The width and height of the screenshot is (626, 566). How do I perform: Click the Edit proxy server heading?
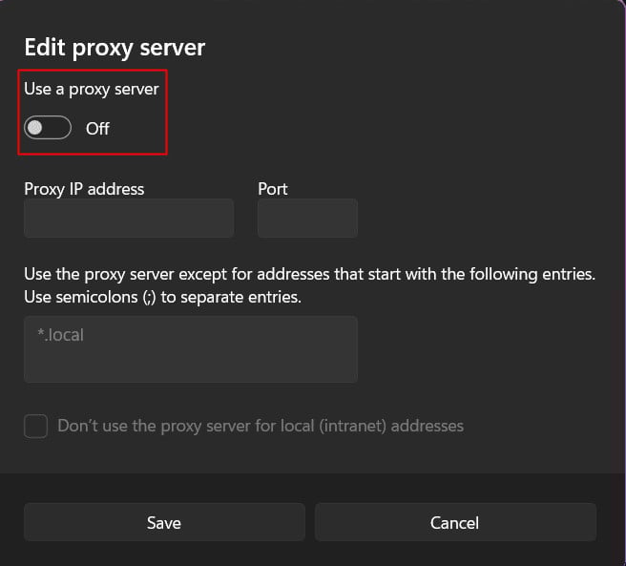click(115, 48)
